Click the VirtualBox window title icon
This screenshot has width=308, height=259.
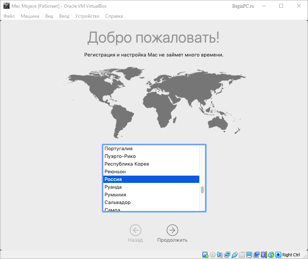coord(7,6)
